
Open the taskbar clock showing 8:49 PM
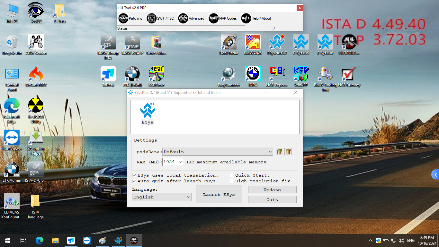427,241
